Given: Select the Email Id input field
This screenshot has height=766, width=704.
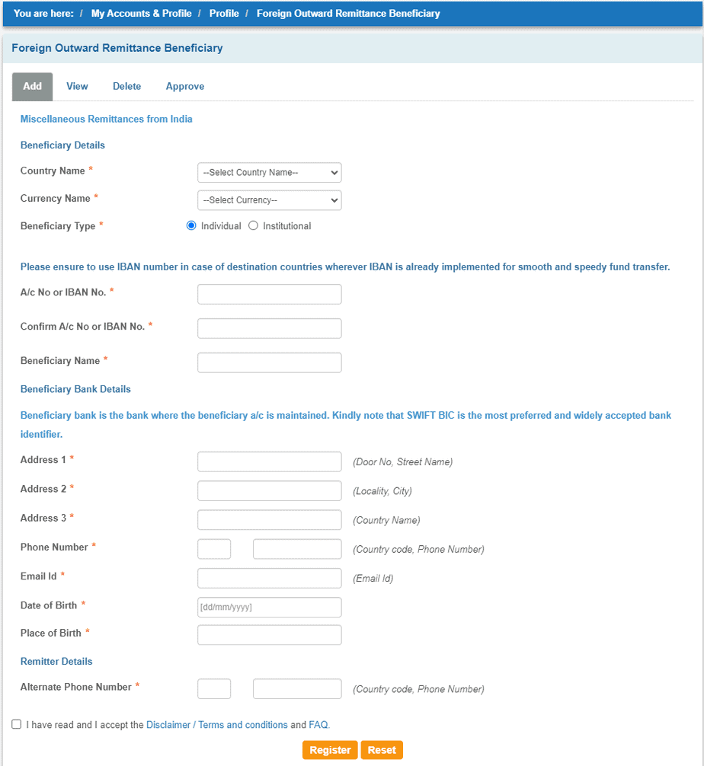Looking at the screenshot, I should 269,577.
